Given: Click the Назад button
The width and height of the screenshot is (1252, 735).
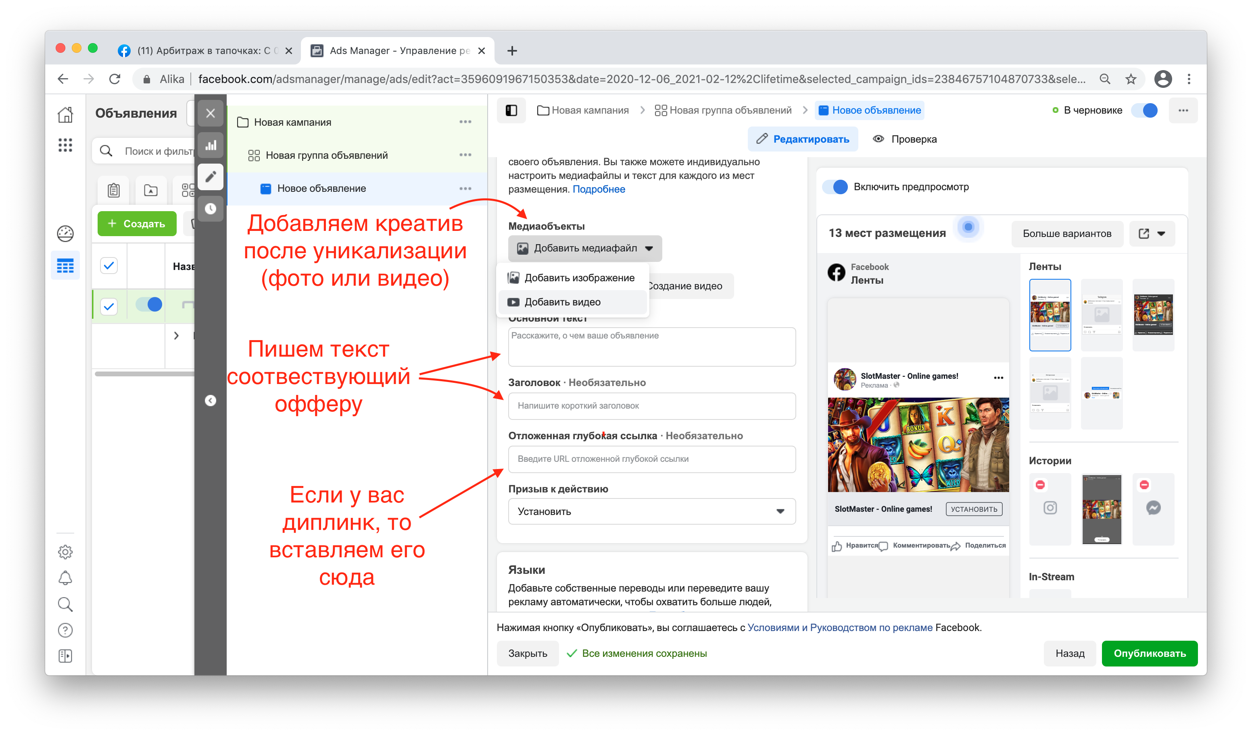Looking at the screenshot, I should [x=1070, y=654].
